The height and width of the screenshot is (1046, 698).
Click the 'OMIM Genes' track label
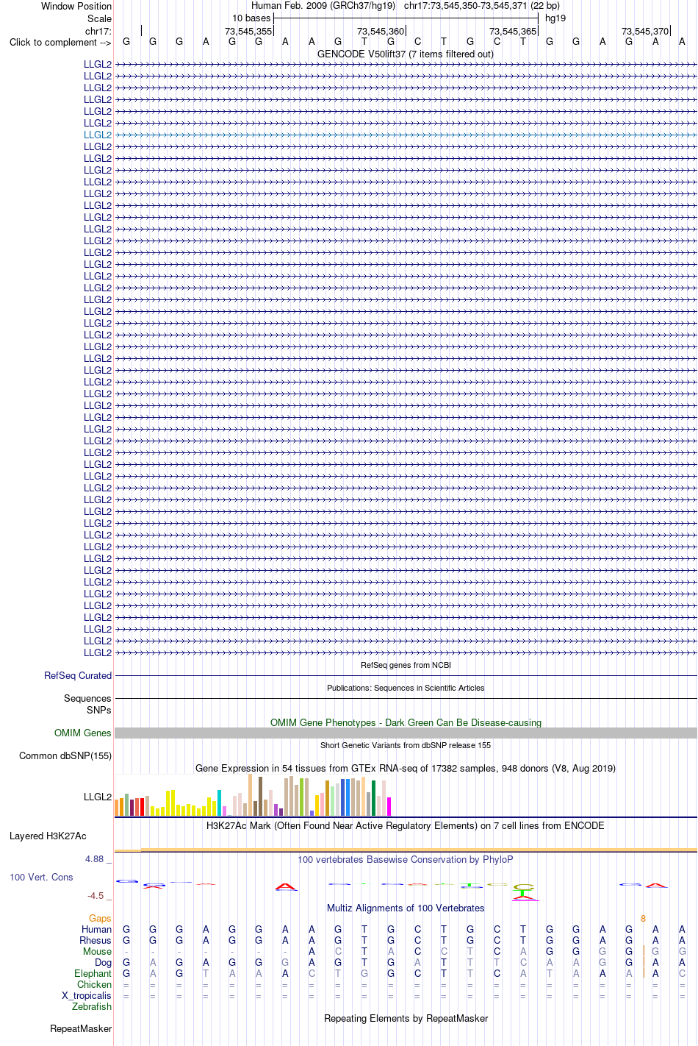83,733
